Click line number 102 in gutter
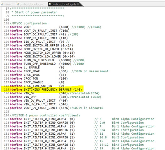This screenshot has width=165, height=150. (x=7, y=27)
